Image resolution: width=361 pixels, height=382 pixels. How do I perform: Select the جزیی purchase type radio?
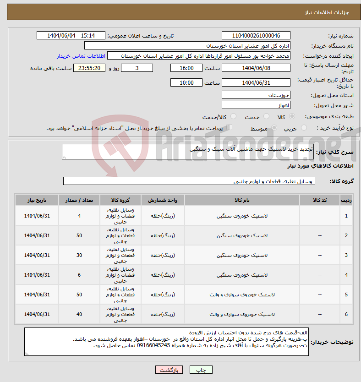304,128
